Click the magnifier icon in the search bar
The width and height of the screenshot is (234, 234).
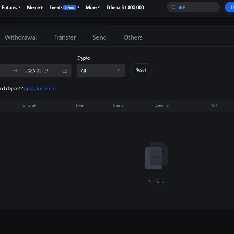(173, 7)
